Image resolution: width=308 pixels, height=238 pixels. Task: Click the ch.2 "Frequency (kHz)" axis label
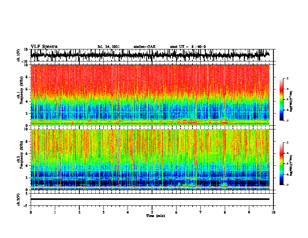(x=22, y=155)
